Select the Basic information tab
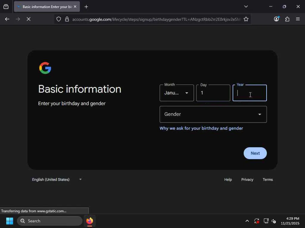This screenshot has width=305, height=228. pos(47,7)
